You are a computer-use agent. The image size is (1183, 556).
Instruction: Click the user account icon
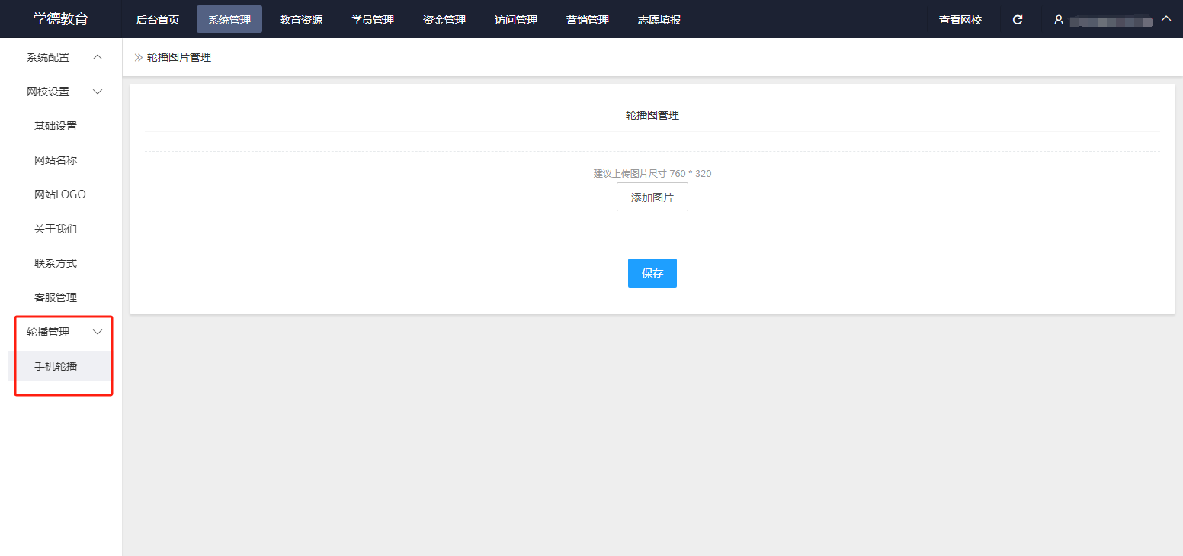pos(1058,20)
